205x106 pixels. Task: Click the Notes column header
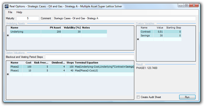pos(86,28)
